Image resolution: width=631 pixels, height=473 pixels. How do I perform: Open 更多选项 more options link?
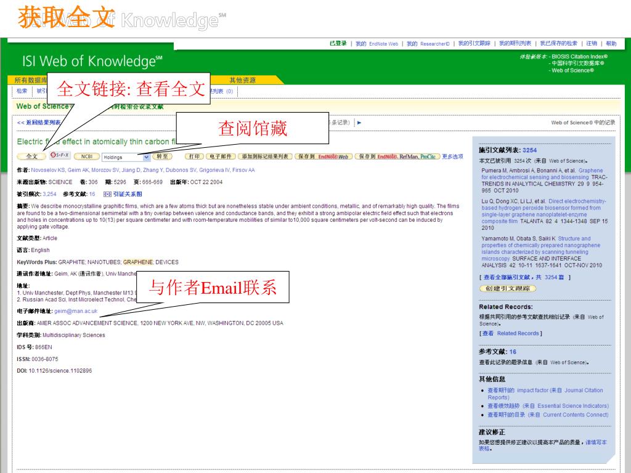click(452, 156)
